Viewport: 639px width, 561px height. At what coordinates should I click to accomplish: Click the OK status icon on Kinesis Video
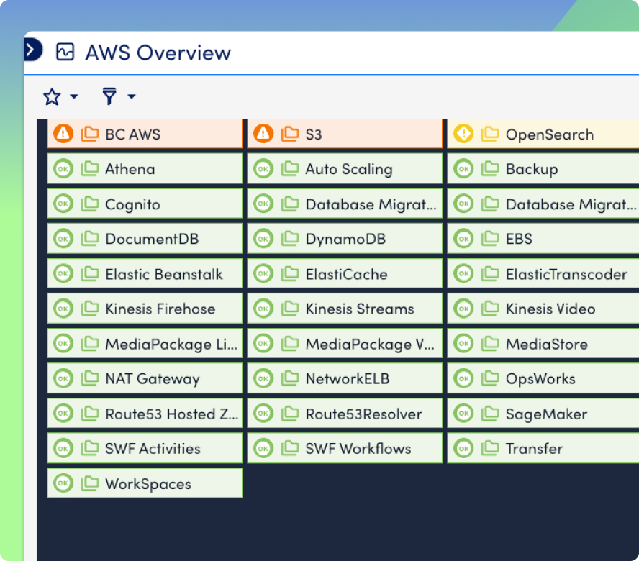(x=463, y=309)
